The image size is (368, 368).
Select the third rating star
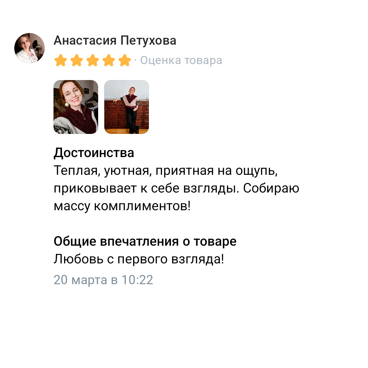[93, 60]
